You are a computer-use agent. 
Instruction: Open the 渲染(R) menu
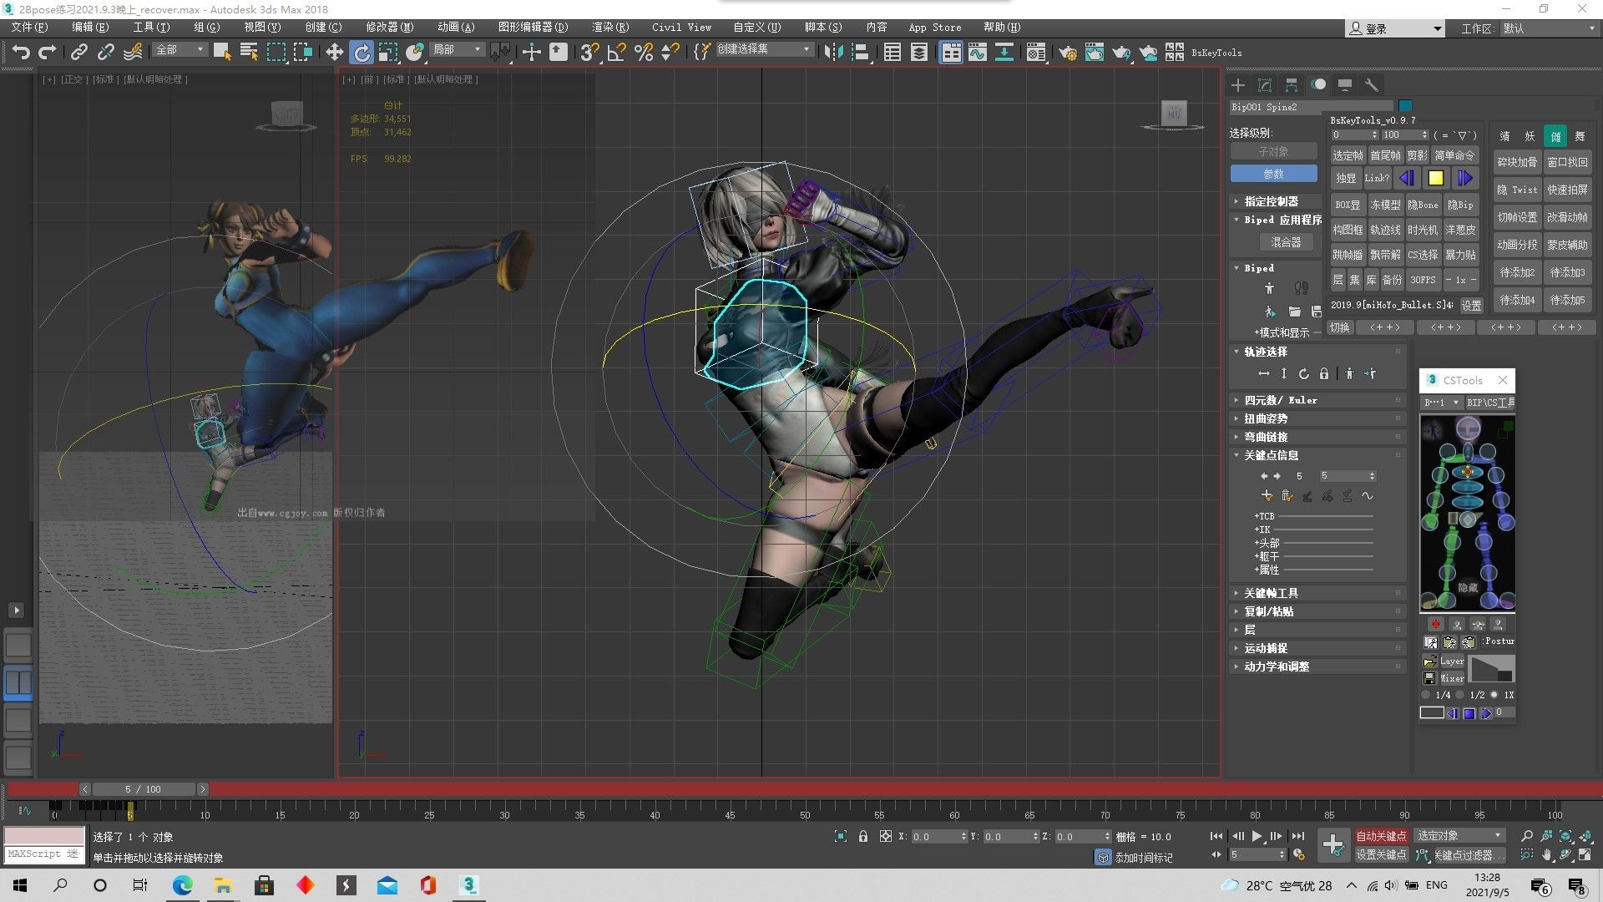[609, 28]
